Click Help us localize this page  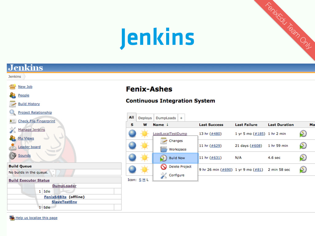[x=37, y=218]
